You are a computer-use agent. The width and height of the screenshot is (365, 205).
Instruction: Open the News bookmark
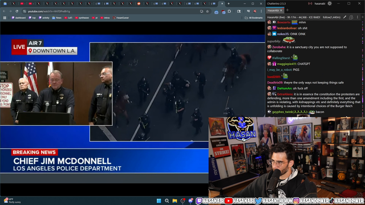pos(57,18)
